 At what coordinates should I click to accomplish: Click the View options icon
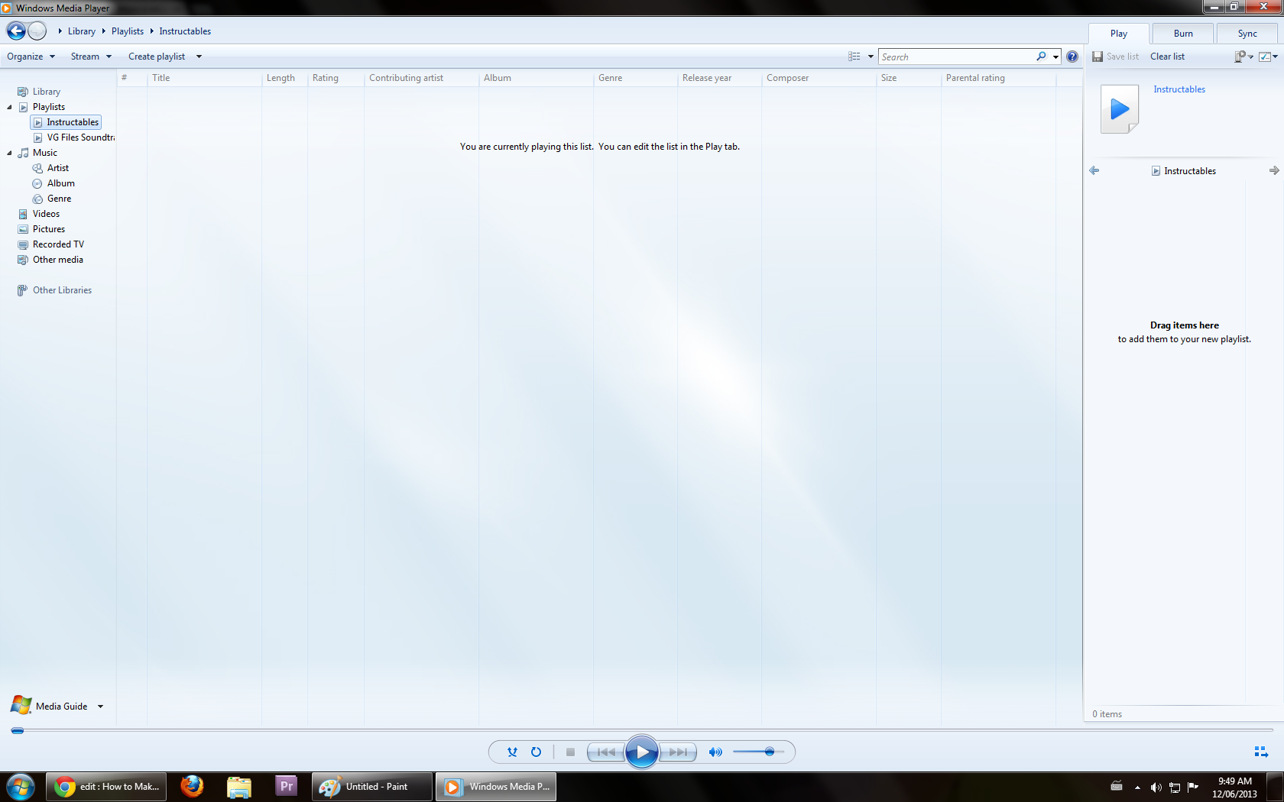point(854,57)
